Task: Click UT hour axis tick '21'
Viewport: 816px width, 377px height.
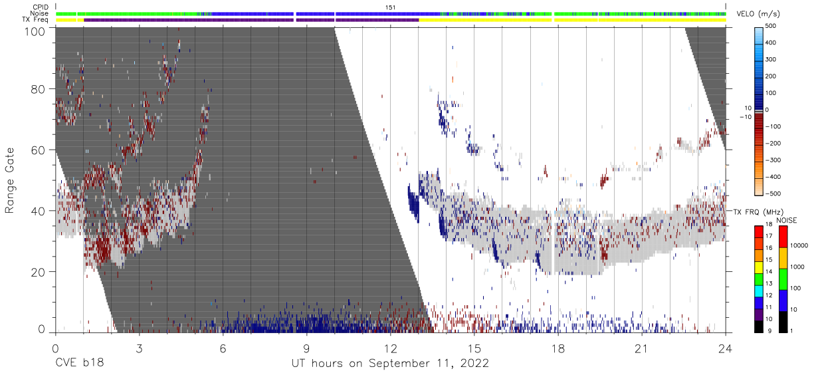Action: (x=642, y=348)
